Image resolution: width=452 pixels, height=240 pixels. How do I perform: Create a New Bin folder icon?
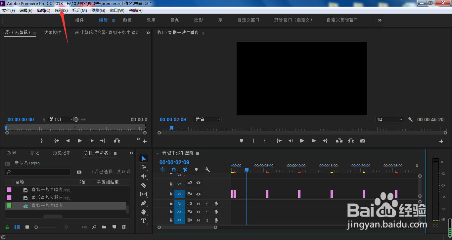(104, 227)
